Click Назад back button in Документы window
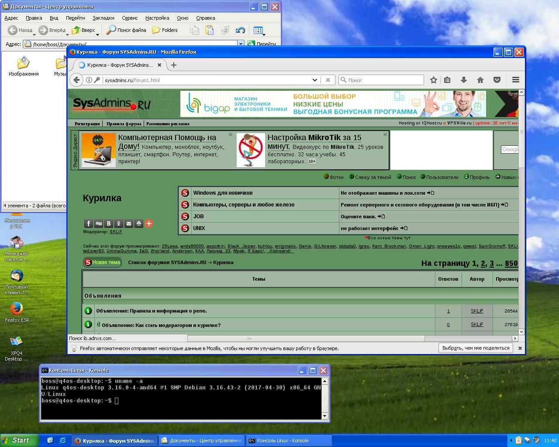 [20, 30]
